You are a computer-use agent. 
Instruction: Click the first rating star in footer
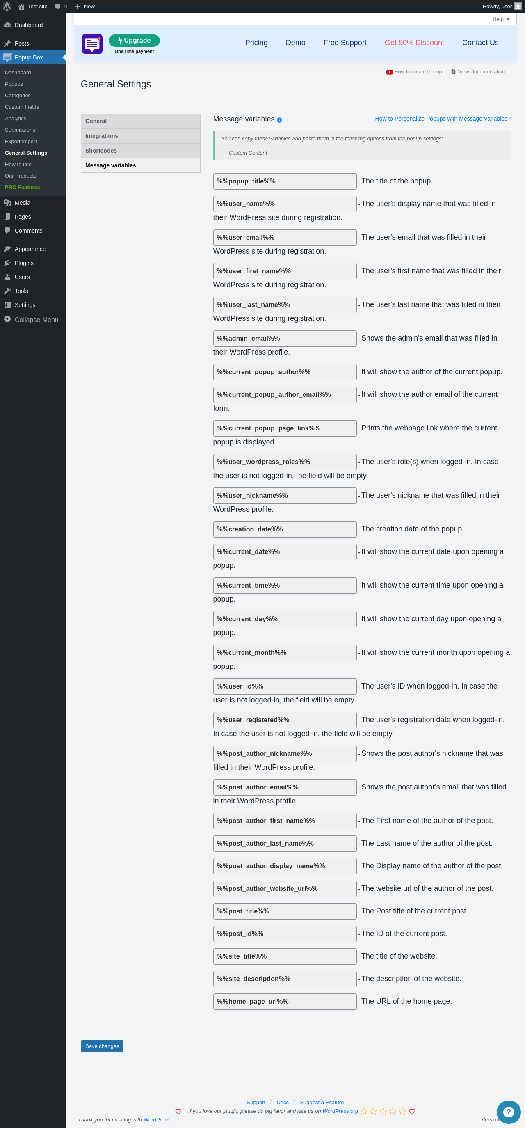tap(363, 1111)
